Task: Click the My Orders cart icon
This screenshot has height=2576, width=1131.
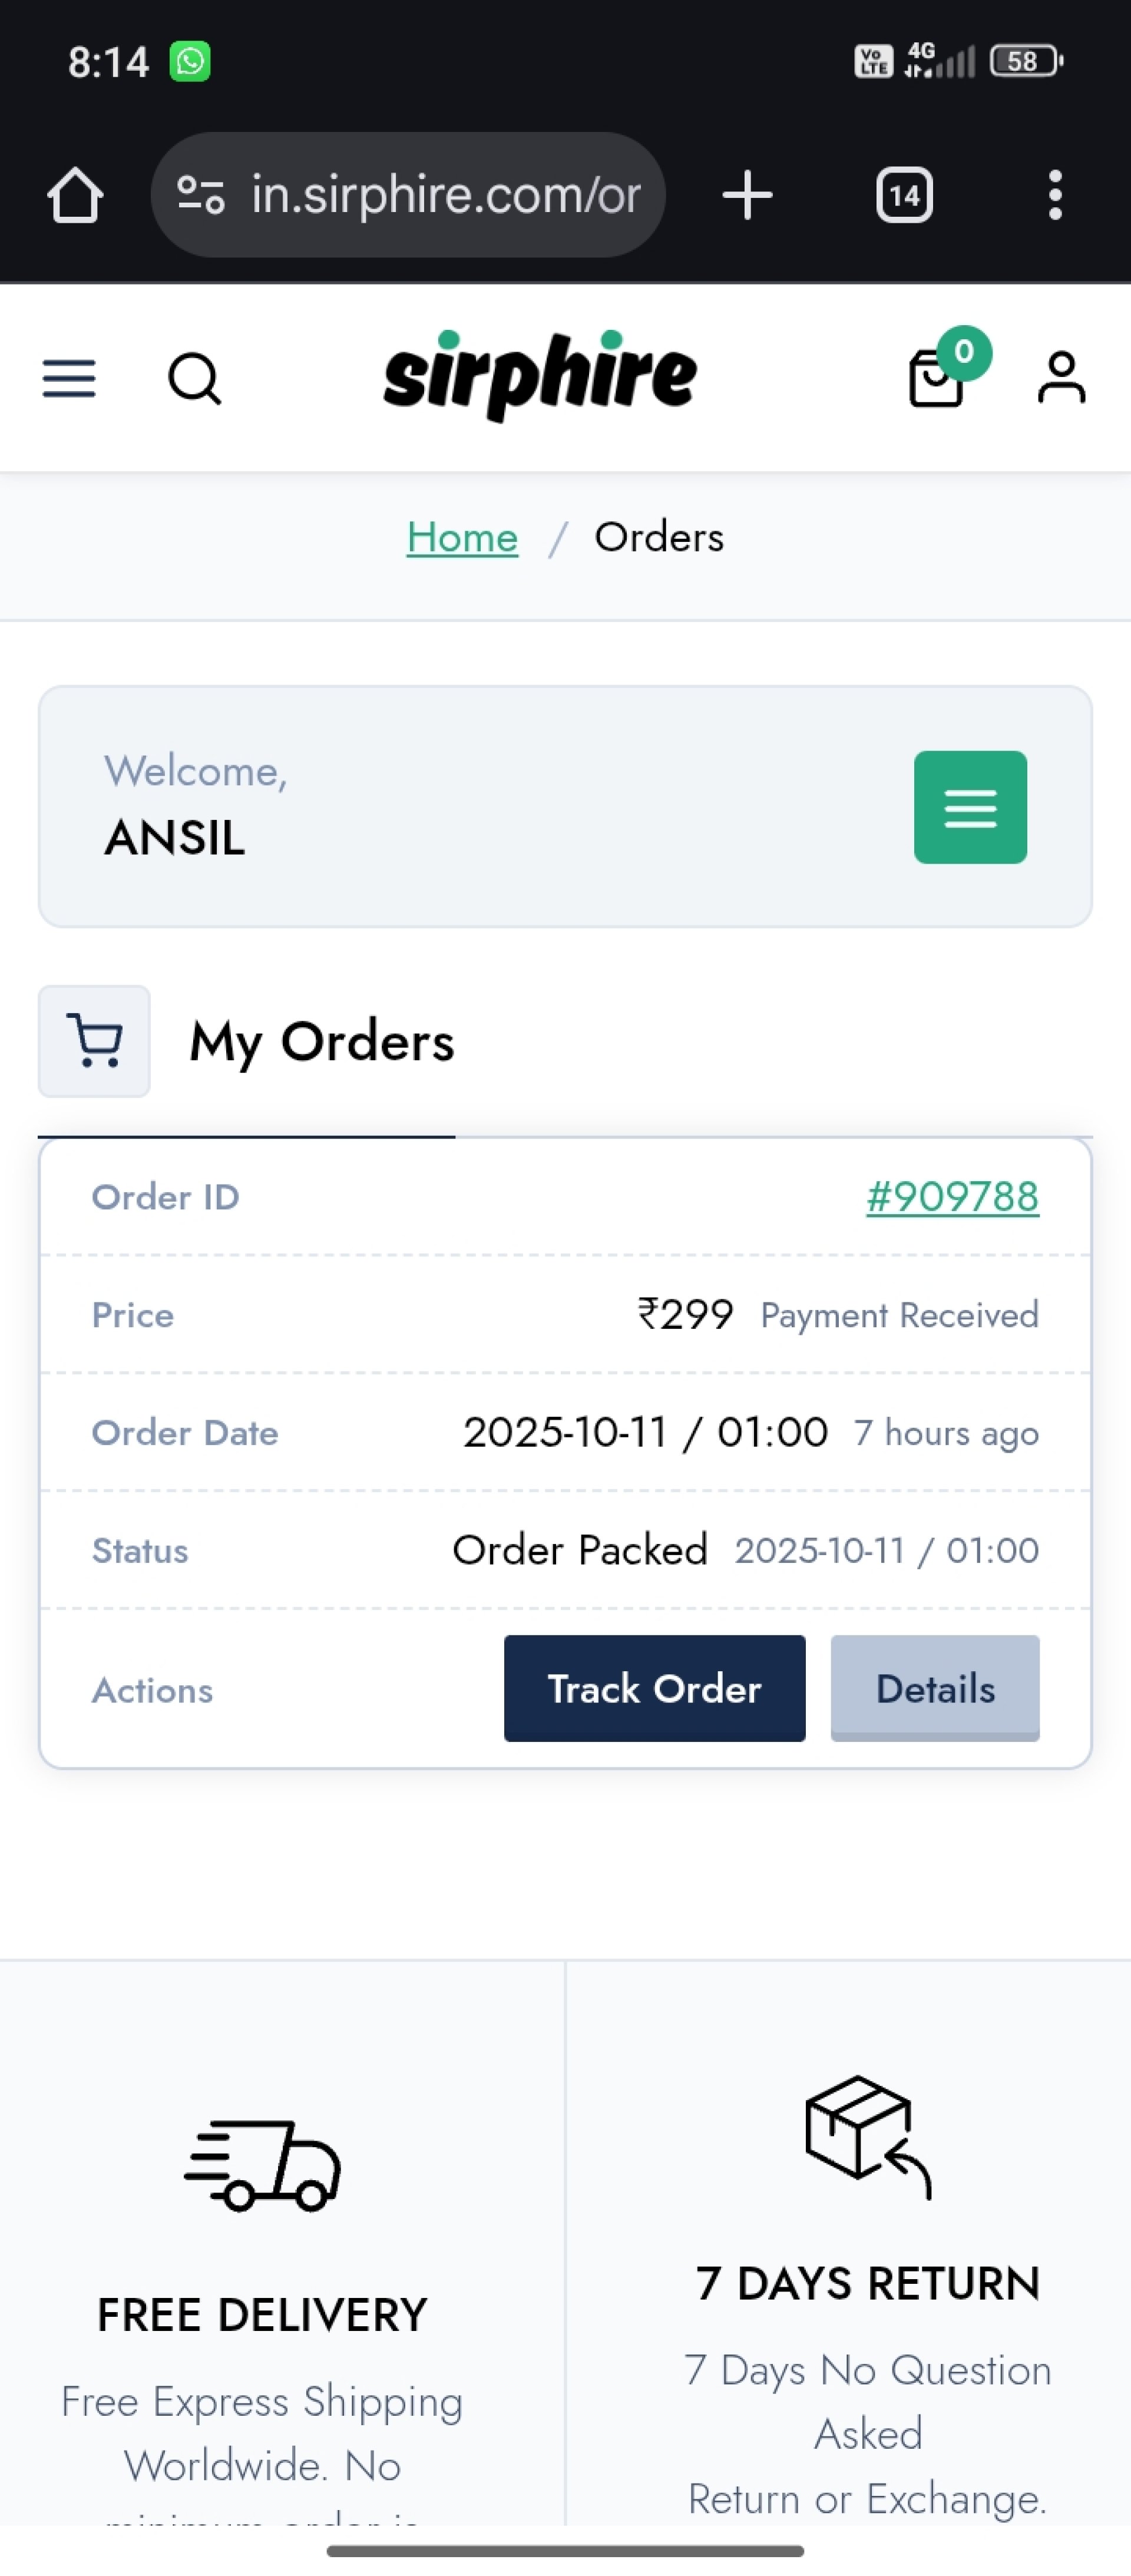Action: tap(94, 1041)
